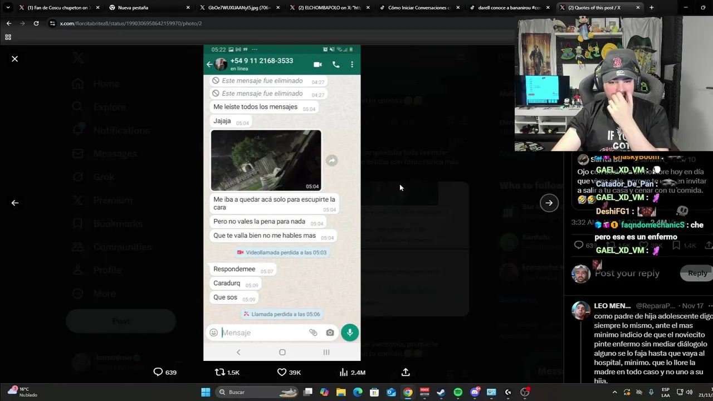This screenshot has width=713, height=401.
Task: Click the Buscar taskbar search box
Action: point(256,392)
